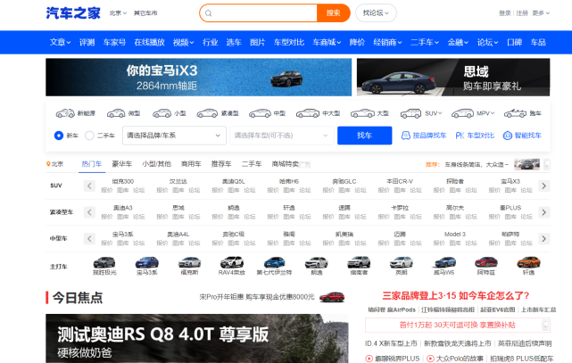Choose the 紧凑型 car type icon
Viewport: 572px width, 363px height.
pos(207,113)
